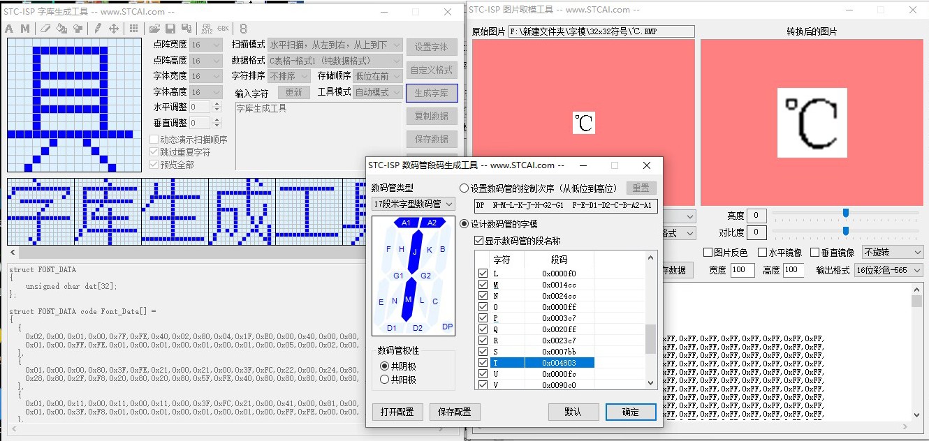Click the 原始图片 file path field
Screen dimensions: 929x441
601,31
